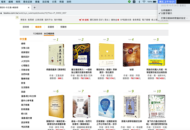Open 福利平台 link

tap(48, 20)
